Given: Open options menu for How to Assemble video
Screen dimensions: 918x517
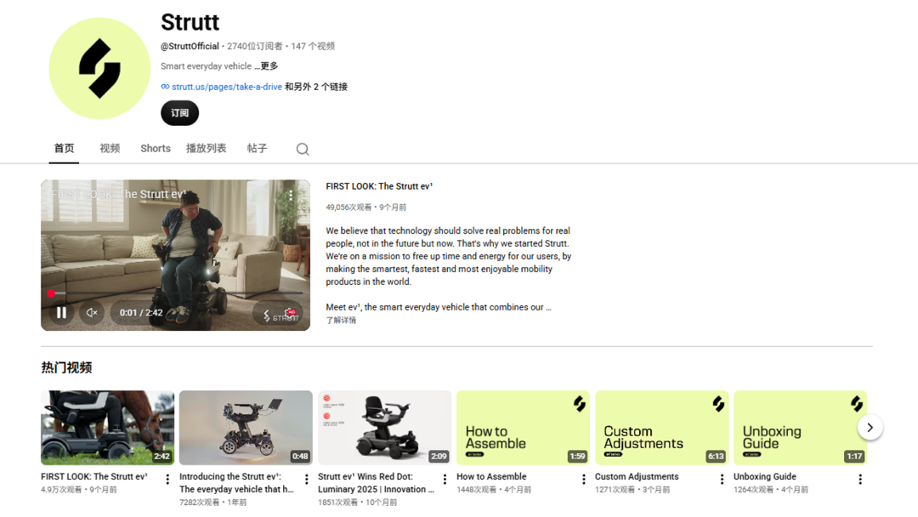Looking at the screenshot, I should click(x=583, y=480).
